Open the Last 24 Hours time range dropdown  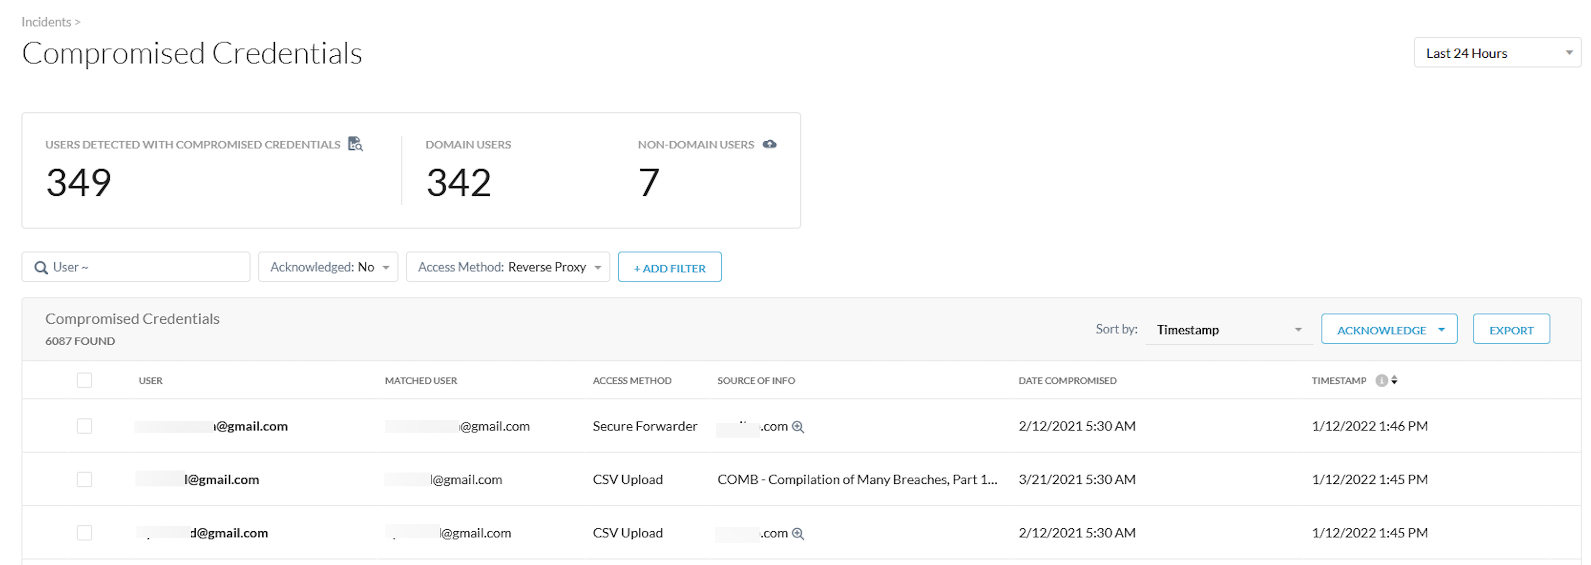[x=1497, y=53]
